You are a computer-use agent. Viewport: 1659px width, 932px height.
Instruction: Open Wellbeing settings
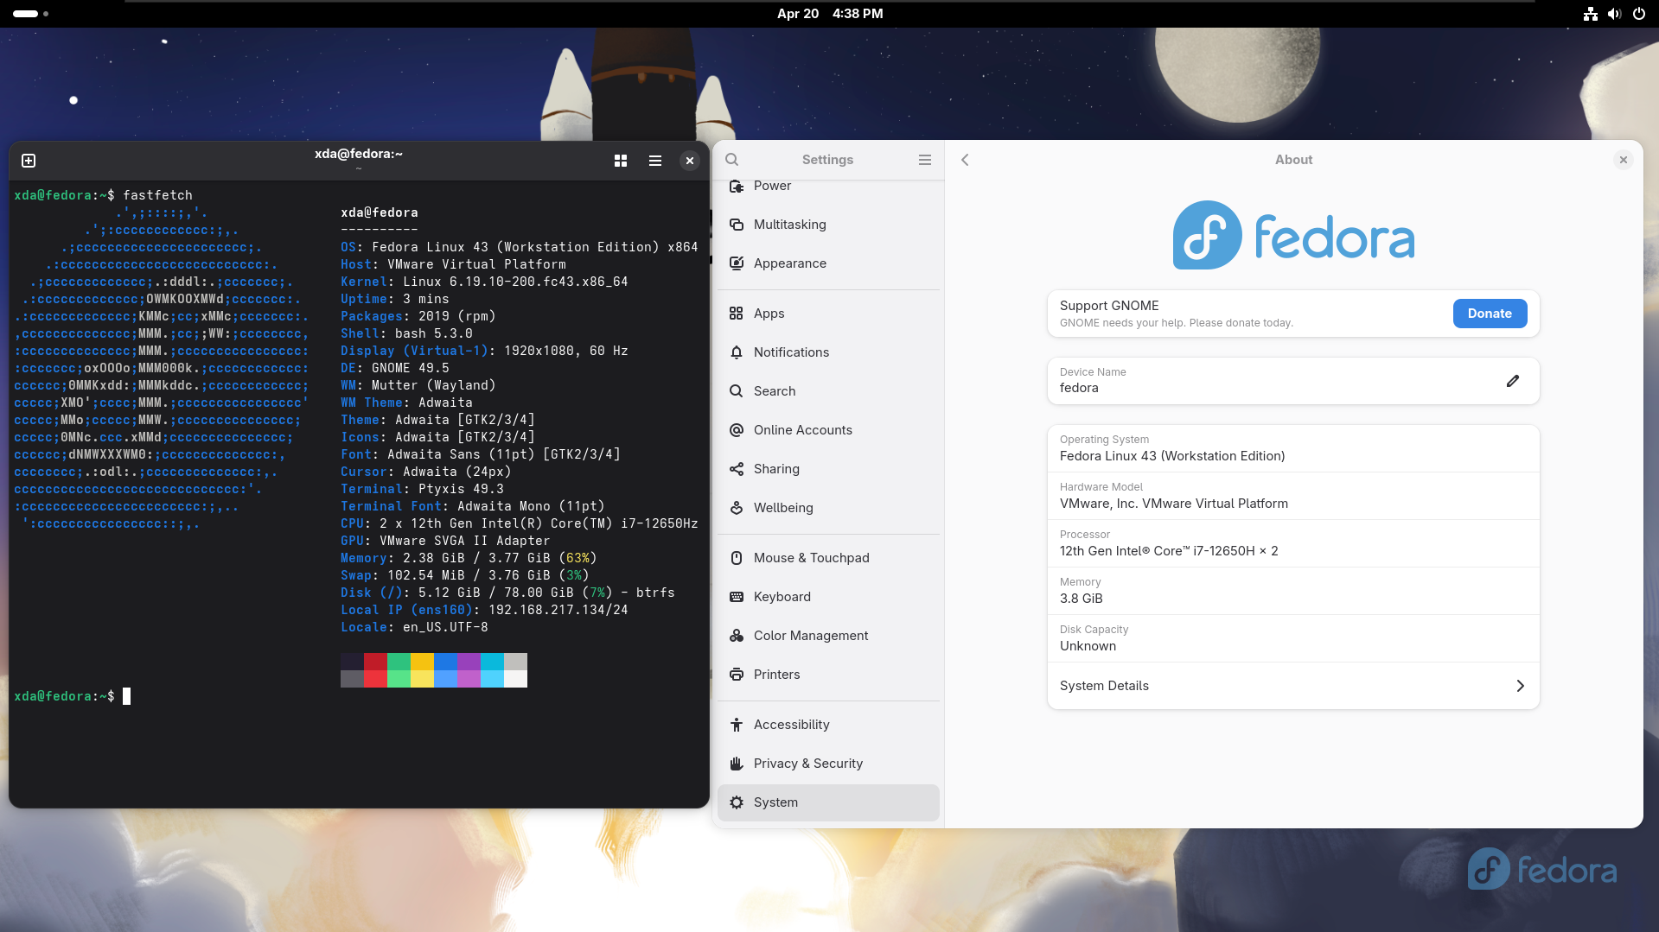click(828, 508)
